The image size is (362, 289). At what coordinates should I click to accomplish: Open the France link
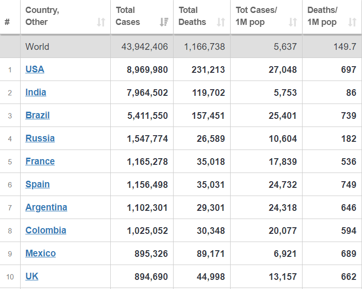coord(40,162)
